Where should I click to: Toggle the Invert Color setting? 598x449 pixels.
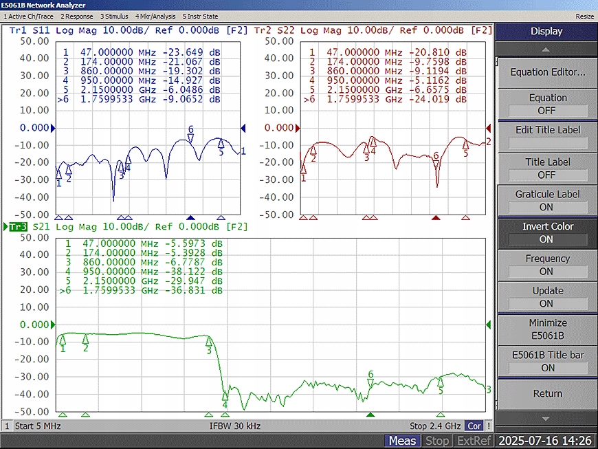(547, 233)
